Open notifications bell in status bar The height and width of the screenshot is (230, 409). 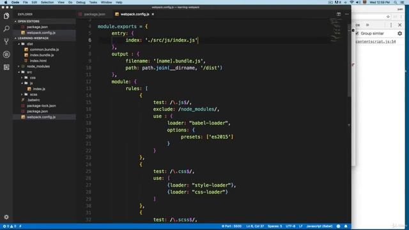point(346,226)
